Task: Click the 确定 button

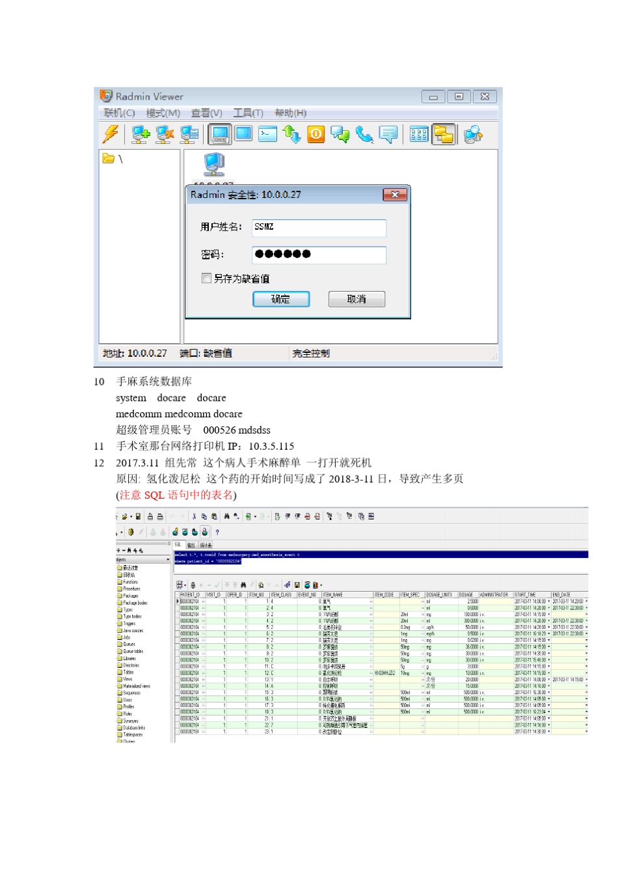Action: (x=281, y=299)
